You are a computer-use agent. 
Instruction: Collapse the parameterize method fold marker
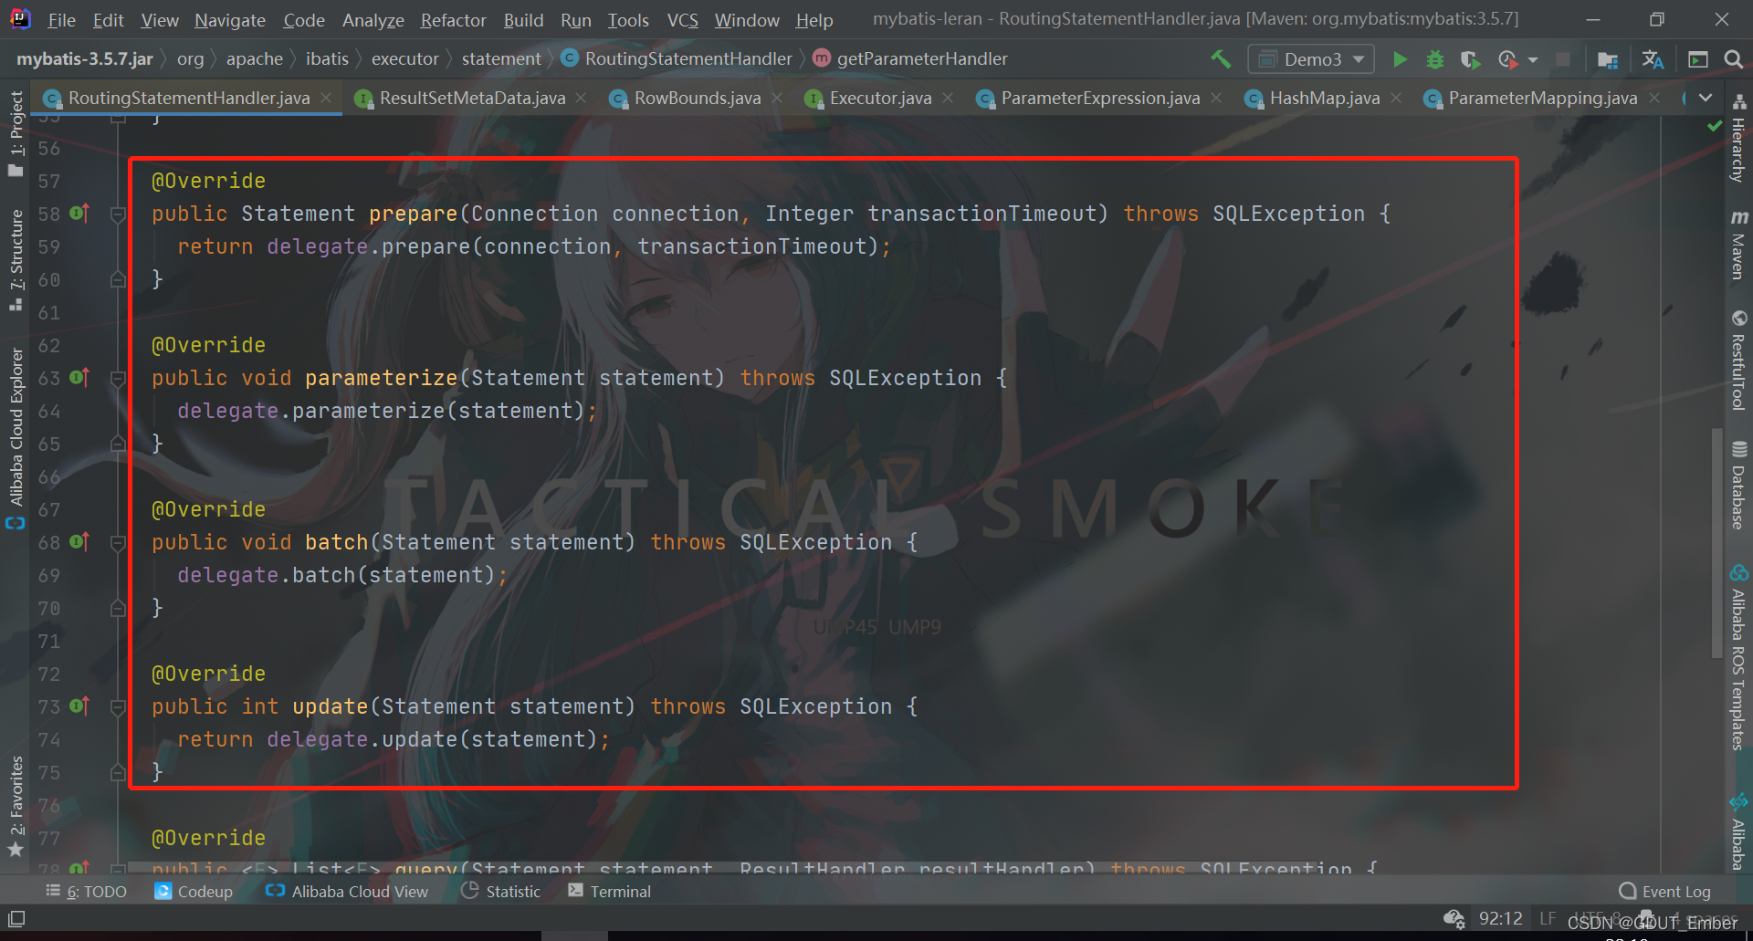tap(118, 379)
